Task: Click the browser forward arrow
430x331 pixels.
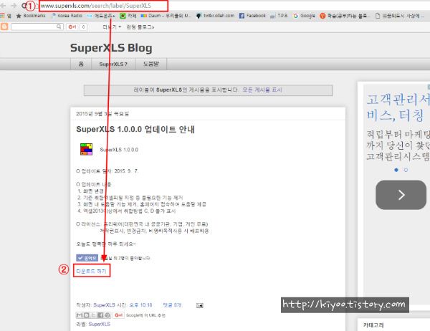Action: [14, 6]
